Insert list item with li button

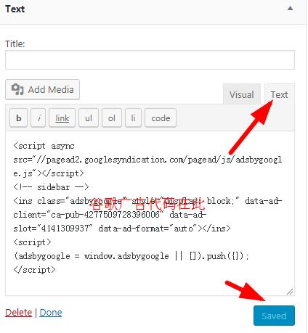[x=133, y=118]
